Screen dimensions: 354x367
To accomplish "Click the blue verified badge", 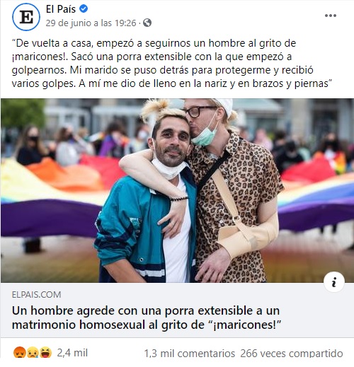I will pyautogui.click(x=84, y=9).
